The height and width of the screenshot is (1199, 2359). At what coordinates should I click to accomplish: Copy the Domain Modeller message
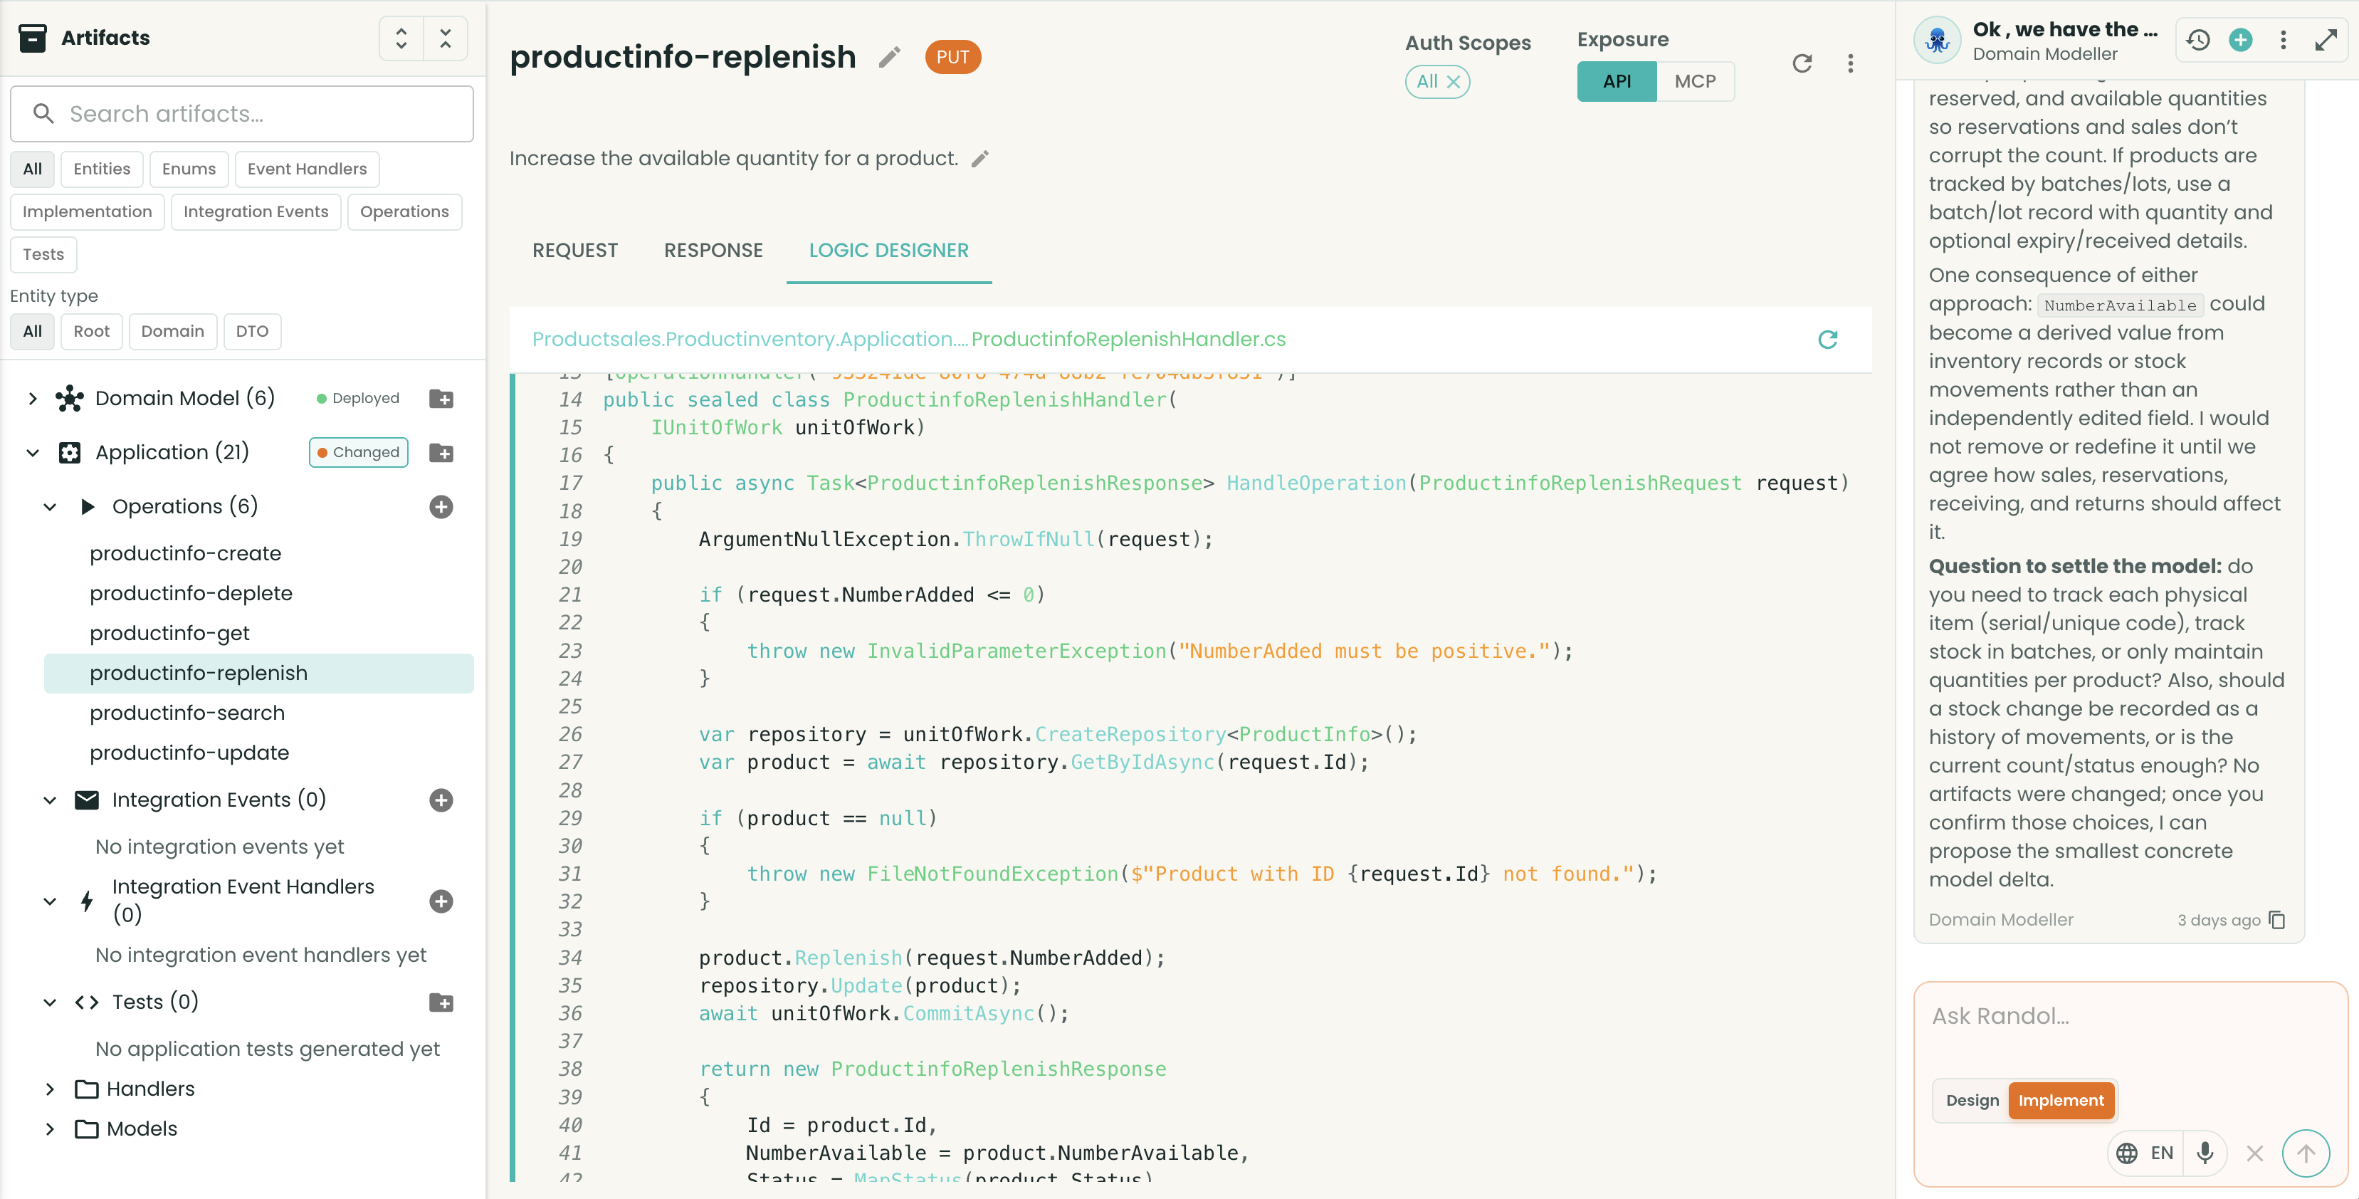tap(2278, 920)
